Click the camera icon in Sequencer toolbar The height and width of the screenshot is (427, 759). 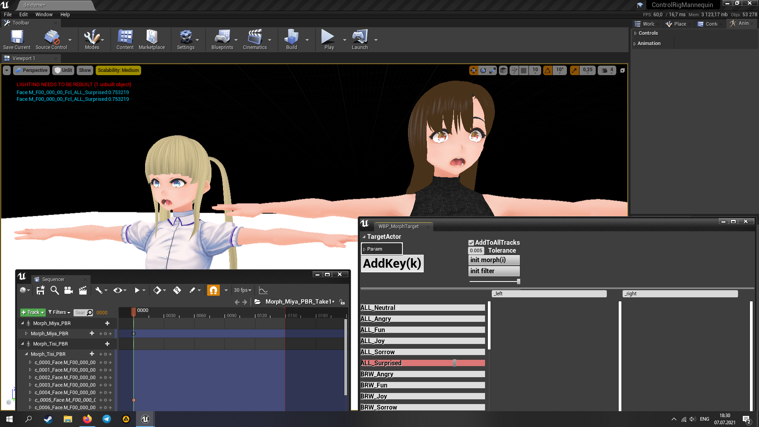[68, 291]
